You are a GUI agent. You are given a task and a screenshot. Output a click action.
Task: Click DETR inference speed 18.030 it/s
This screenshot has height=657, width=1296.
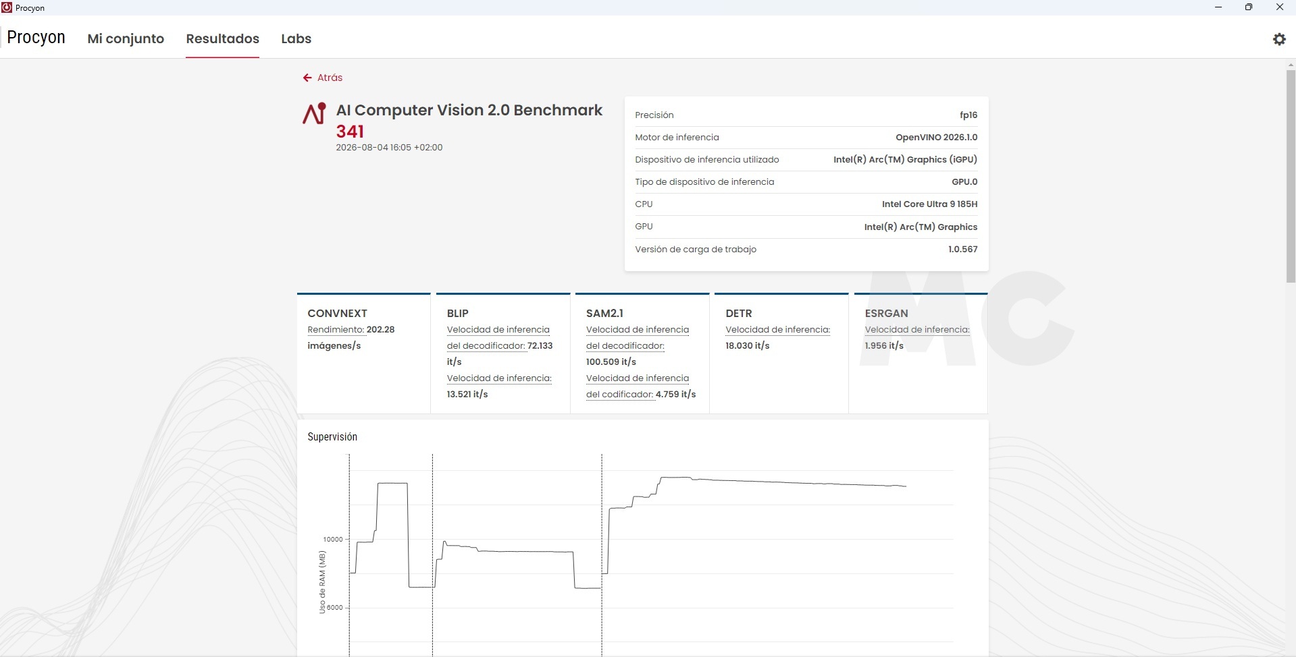[748, 346]
